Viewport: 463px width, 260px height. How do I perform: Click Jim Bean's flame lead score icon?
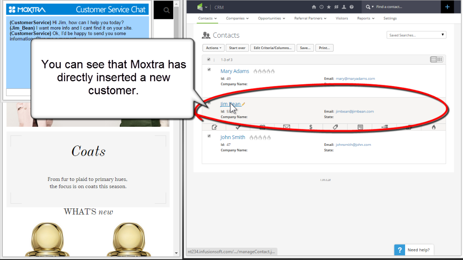[x=433, y=127]
